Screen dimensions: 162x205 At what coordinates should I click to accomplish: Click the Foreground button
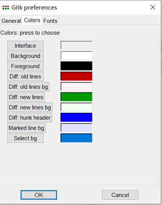click(25, 66)
